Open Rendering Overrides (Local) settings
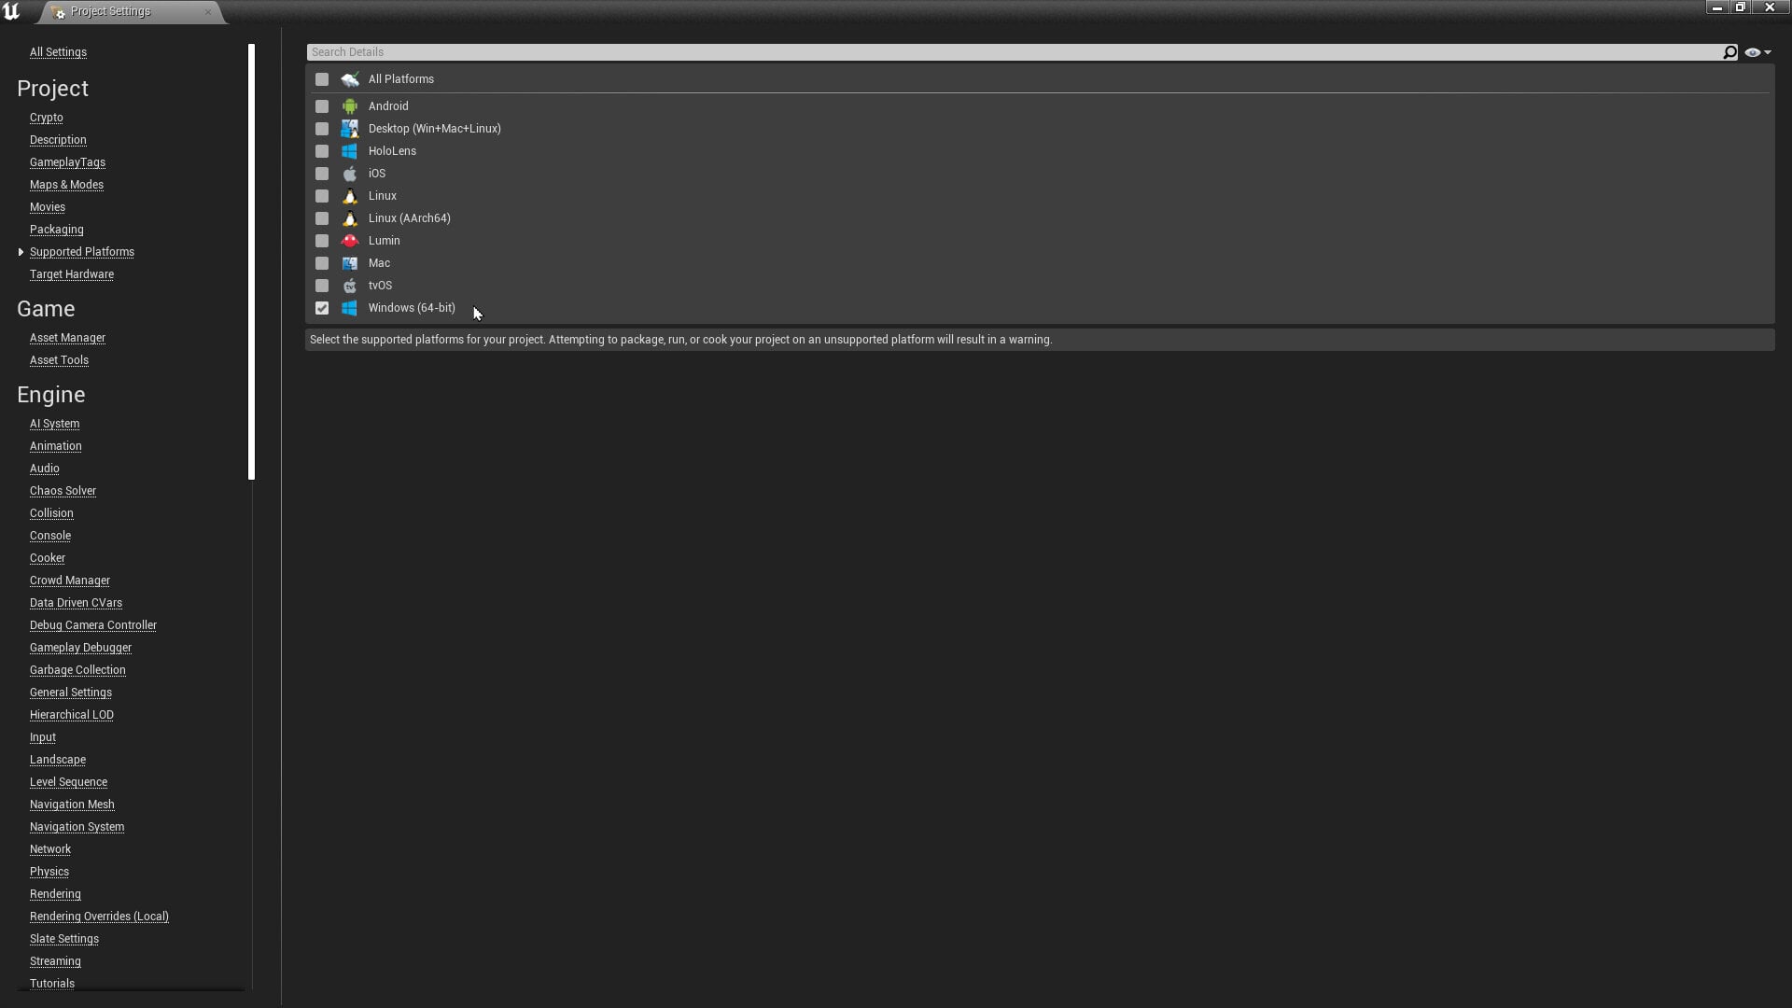 pos(99,917)
